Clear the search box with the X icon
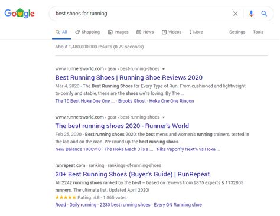Image resolution: width=280 pixels, height=216 pixels. click(235, 14)
